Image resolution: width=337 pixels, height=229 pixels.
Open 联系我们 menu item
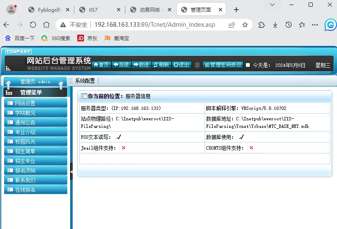[35, 180]
